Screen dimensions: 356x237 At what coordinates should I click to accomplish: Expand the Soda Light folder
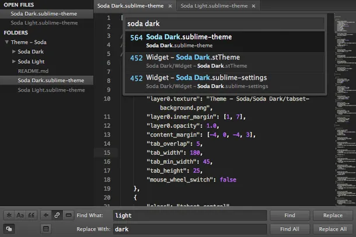pos(14,61)
